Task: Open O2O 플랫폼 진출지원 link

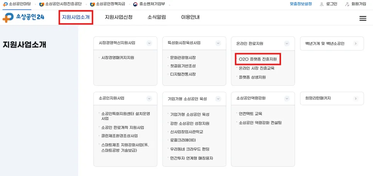Action: pos(258,59)
